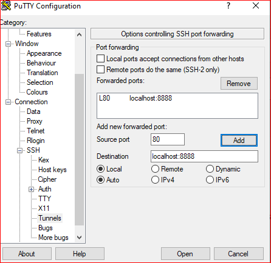The height and width of the screenshot is (263, 271).
Task: Choose the Dynamic forwarding option
Action: (210, 169)
